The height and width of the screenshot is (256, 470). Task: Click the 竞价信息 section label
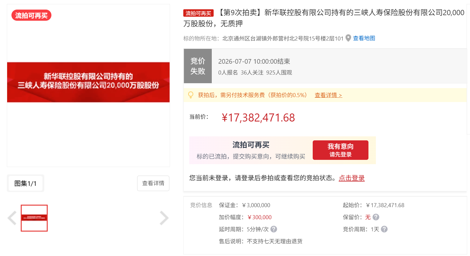point(201,205)
